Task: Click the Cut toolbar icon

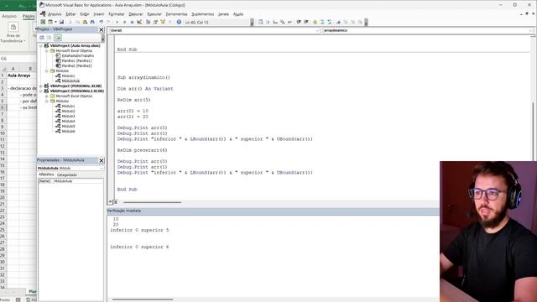Action: coord(70,22)
